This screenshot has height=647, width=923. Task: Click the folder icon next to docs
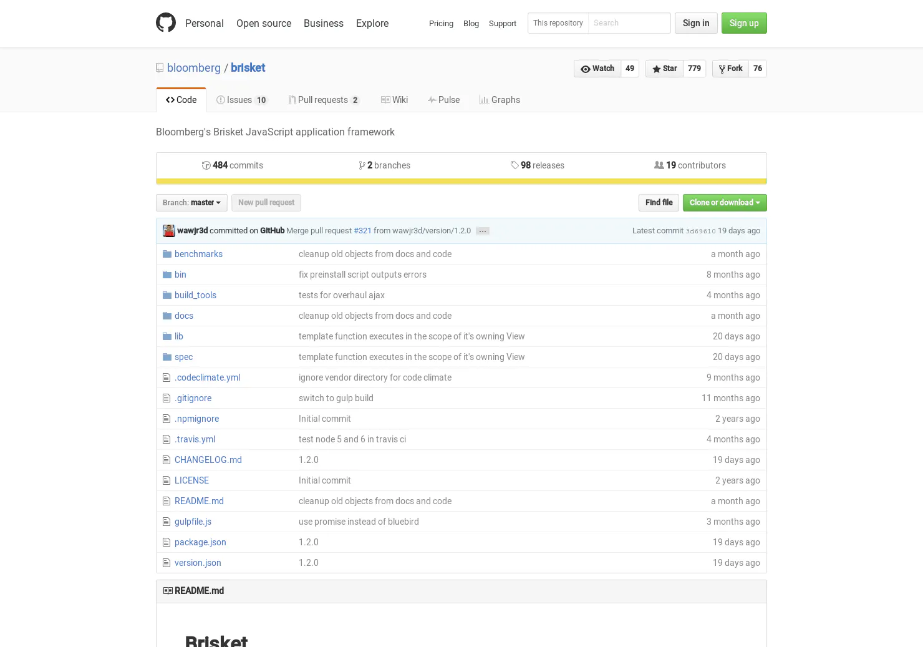coord(167,316)
